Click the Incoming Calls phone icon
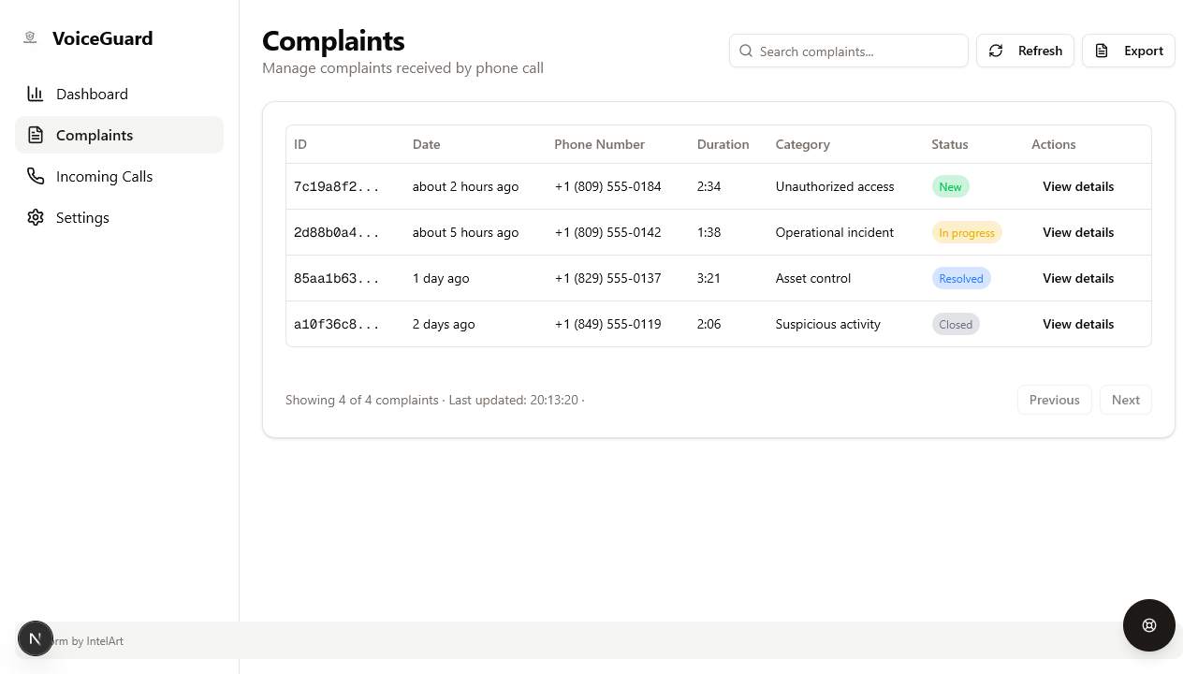 pyautogui.click(x=36, y=176)
